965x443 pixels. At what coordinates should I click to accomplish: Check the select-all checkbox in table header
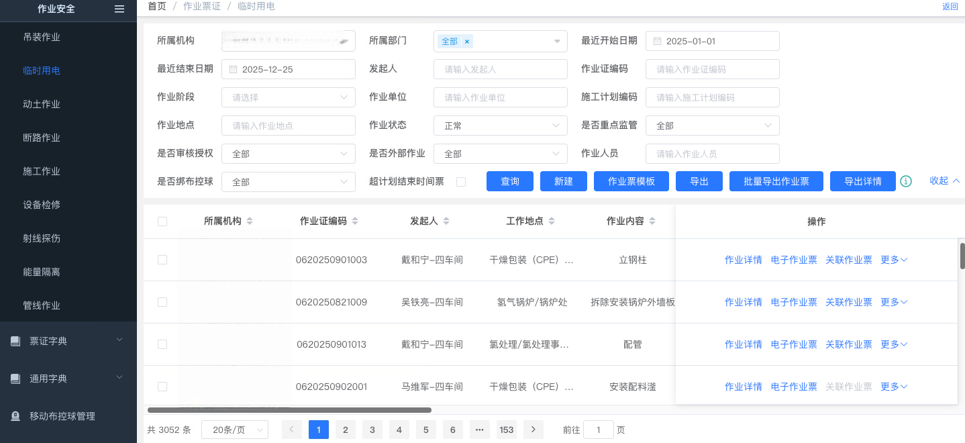(x=162, y=222)
